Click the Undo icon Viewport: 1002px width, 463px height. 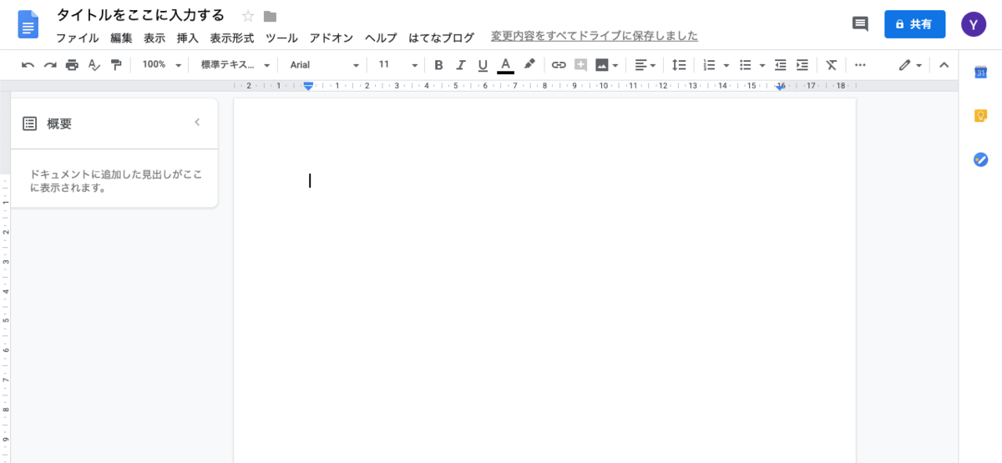(x=28, y=65)
